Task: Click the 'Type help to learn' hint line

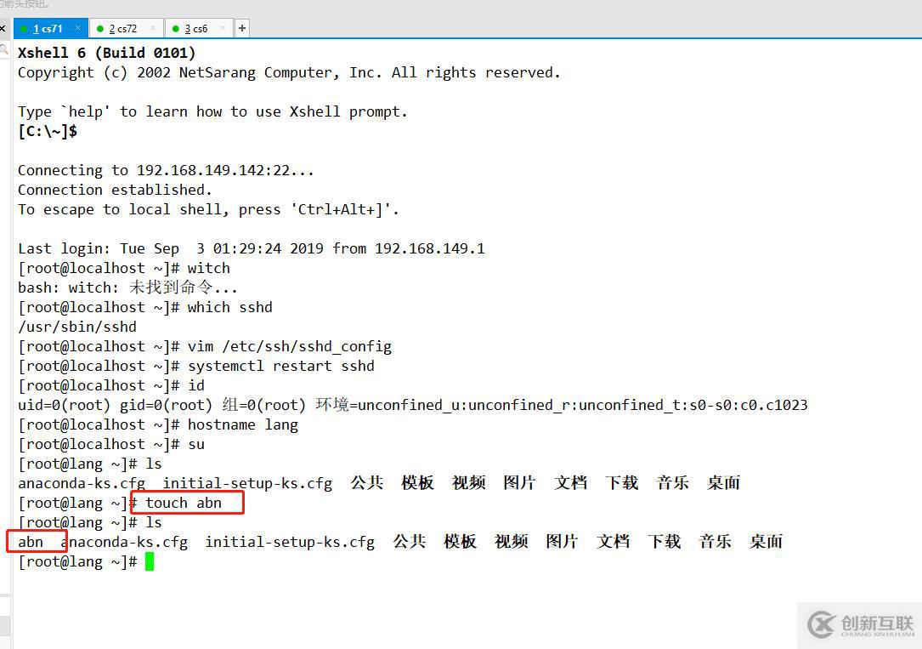Action: pos(212,111)
